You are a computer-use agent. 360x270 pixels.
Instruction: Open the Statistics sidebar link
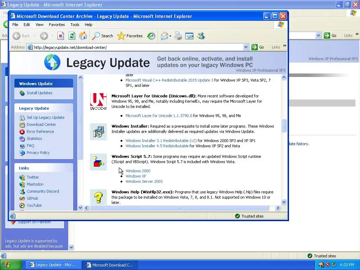tap(34, 139)
